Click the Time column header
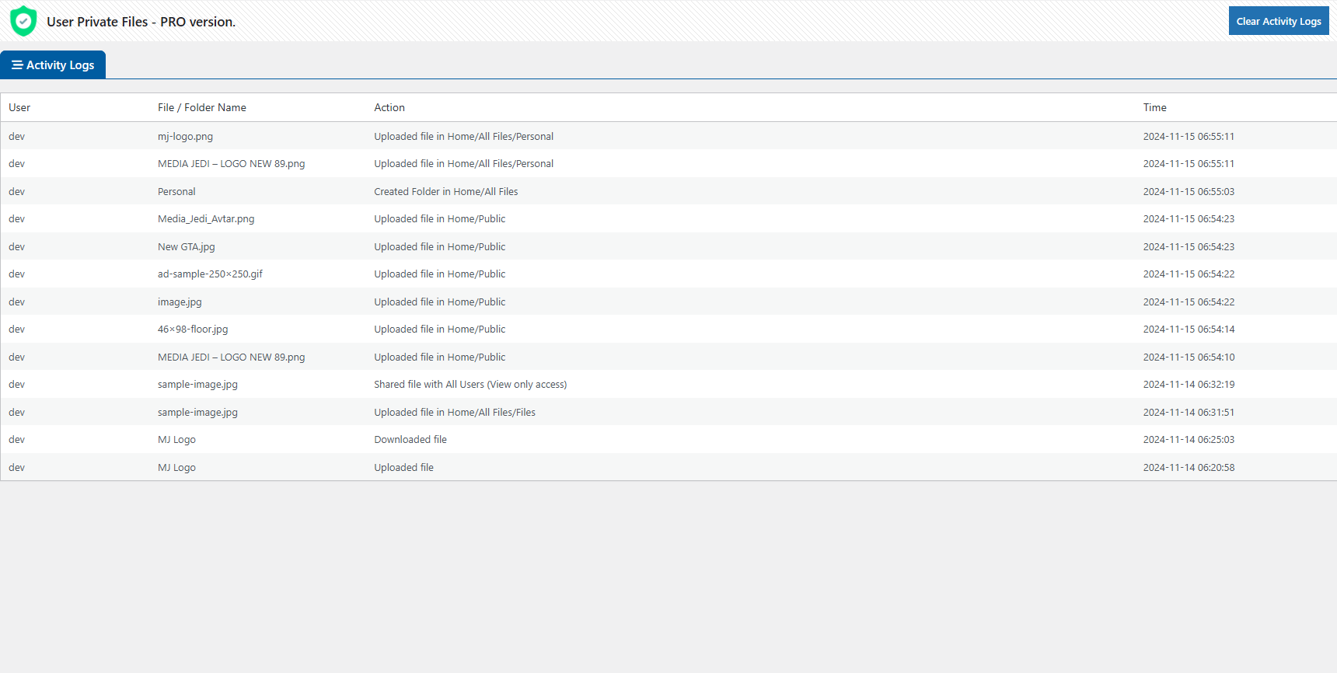 [x=1154, y=108]
